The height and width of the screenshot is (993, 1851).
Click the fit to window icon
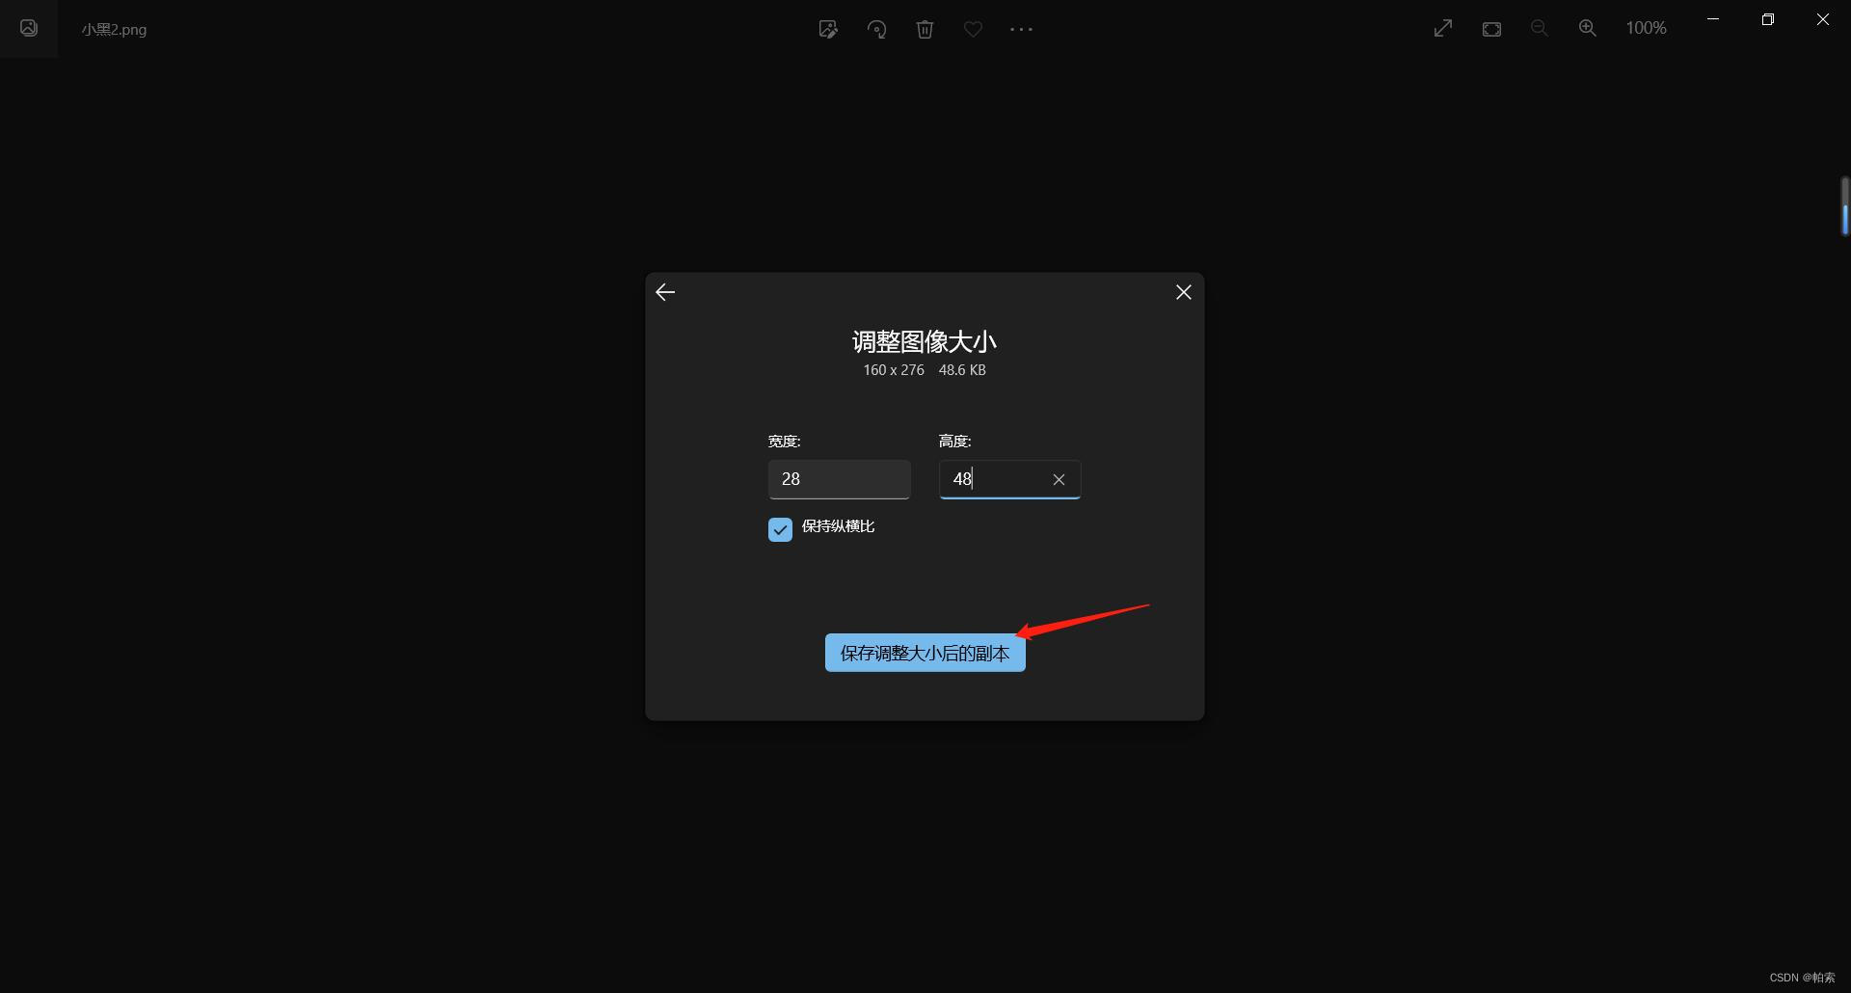coord(1491,29)
